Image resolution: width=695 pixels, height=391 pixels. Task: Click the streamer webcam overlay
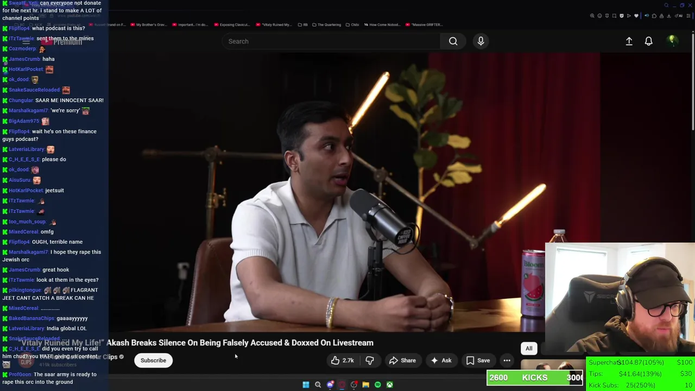point(620,299)
